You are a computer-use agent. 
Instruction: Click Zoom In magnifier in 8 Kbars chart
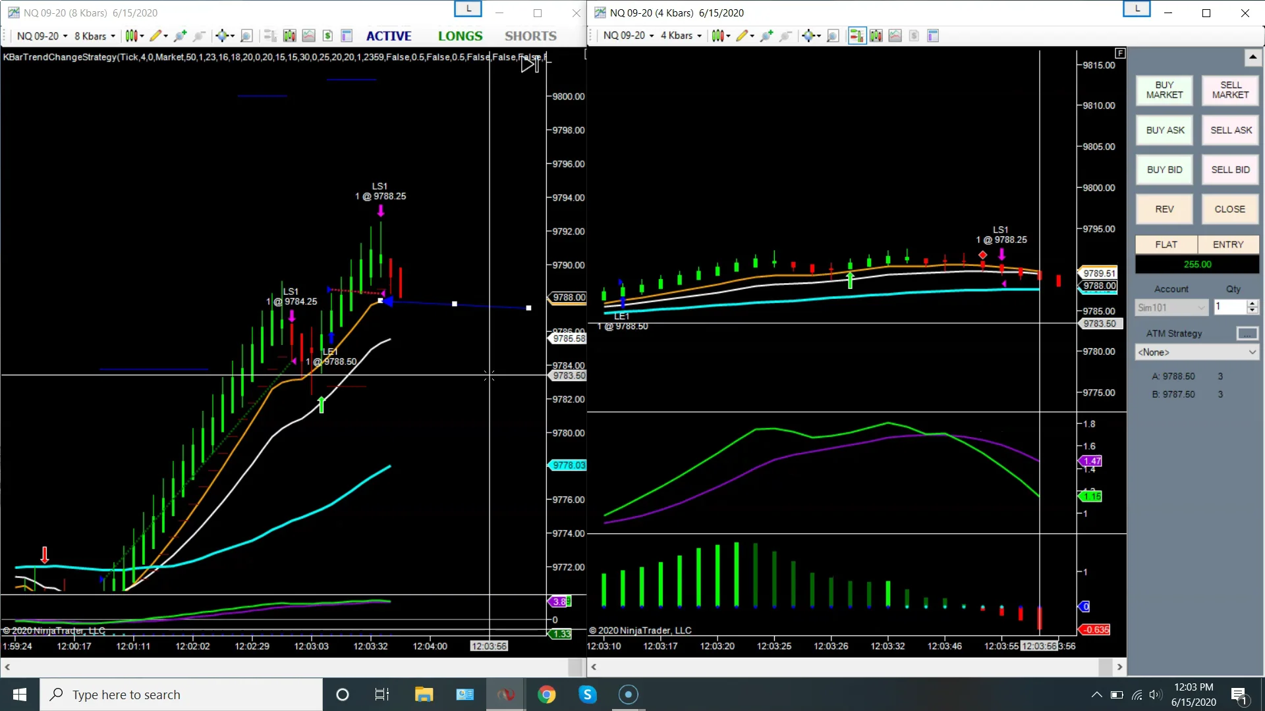click(180, 36)
